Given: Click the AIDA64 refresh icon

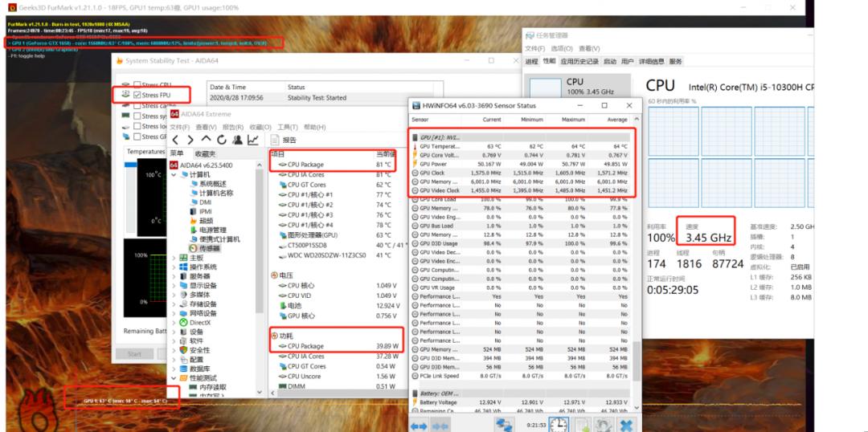Looking at the screenshot, I should coord(221,141).
